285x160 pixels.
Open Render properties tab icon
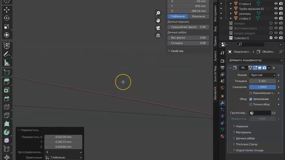pos(222,61)
